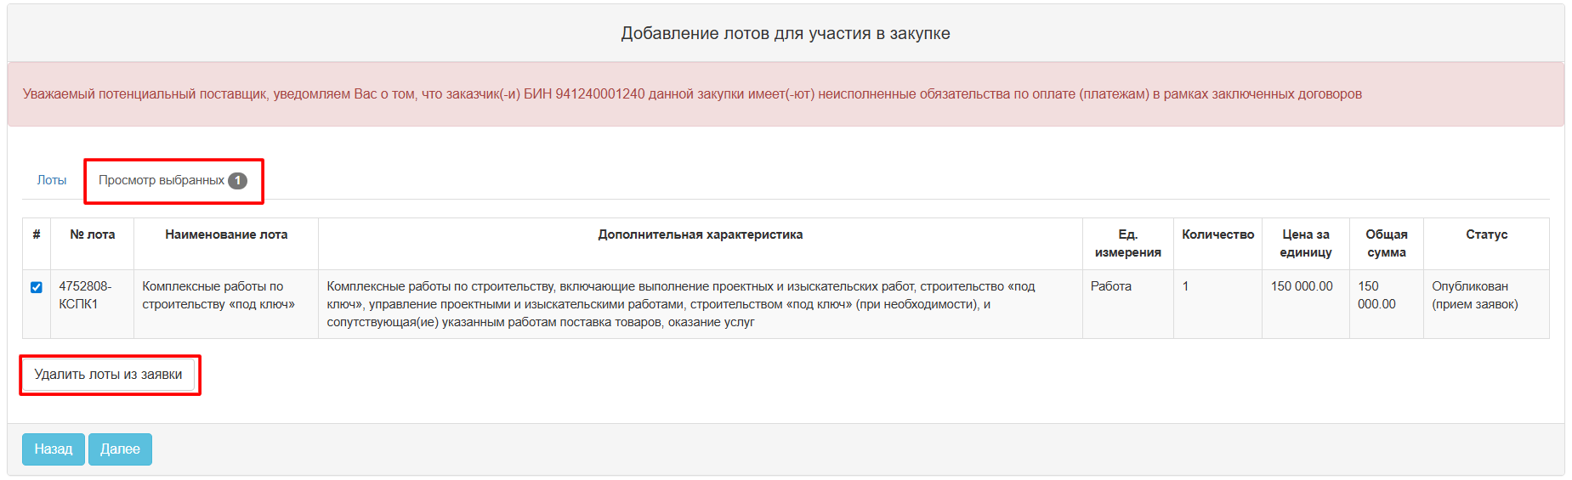Select the lot number 4752808-КСПК1 cell
The width and height of the screenshot is (1572, 480).
(x=85, y=295)
